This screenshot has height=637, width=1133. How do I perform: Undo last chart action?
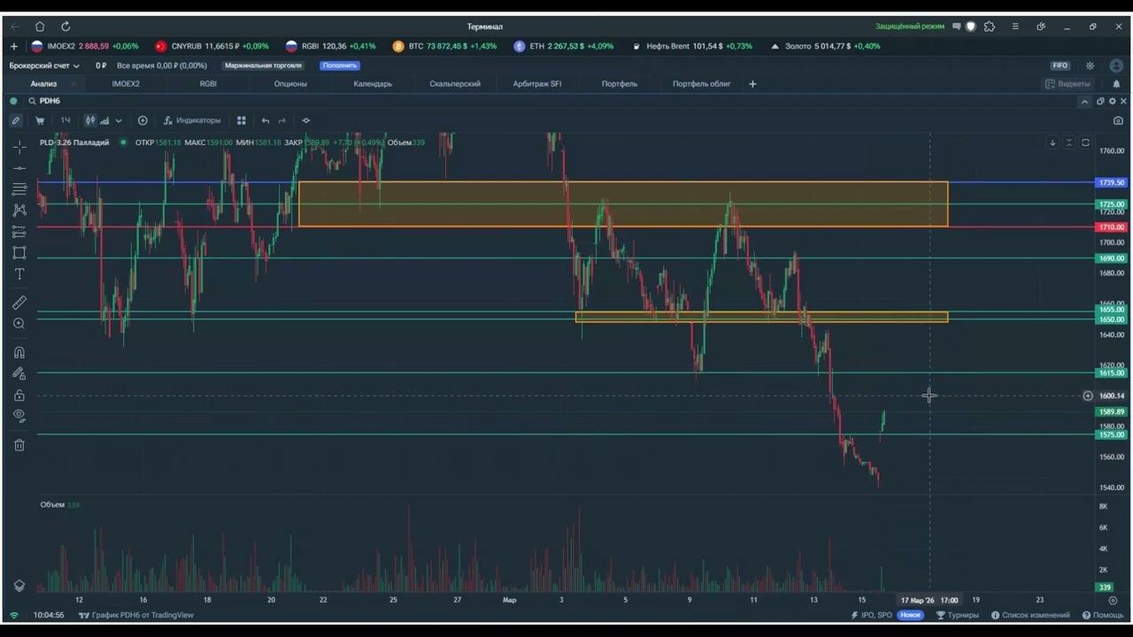click(x=266, y=120)
